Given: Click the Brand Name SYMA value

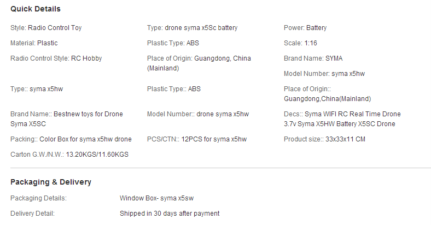Looking at the screenshot, I should tap(334, 59).
